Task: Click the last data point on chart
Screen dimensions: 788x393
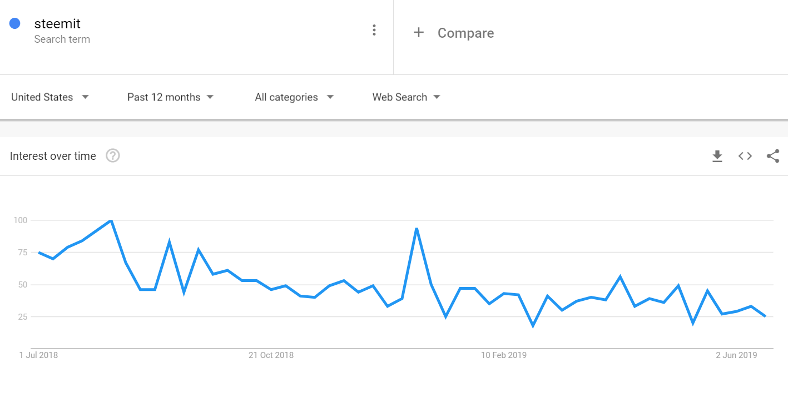Action: 765,316
